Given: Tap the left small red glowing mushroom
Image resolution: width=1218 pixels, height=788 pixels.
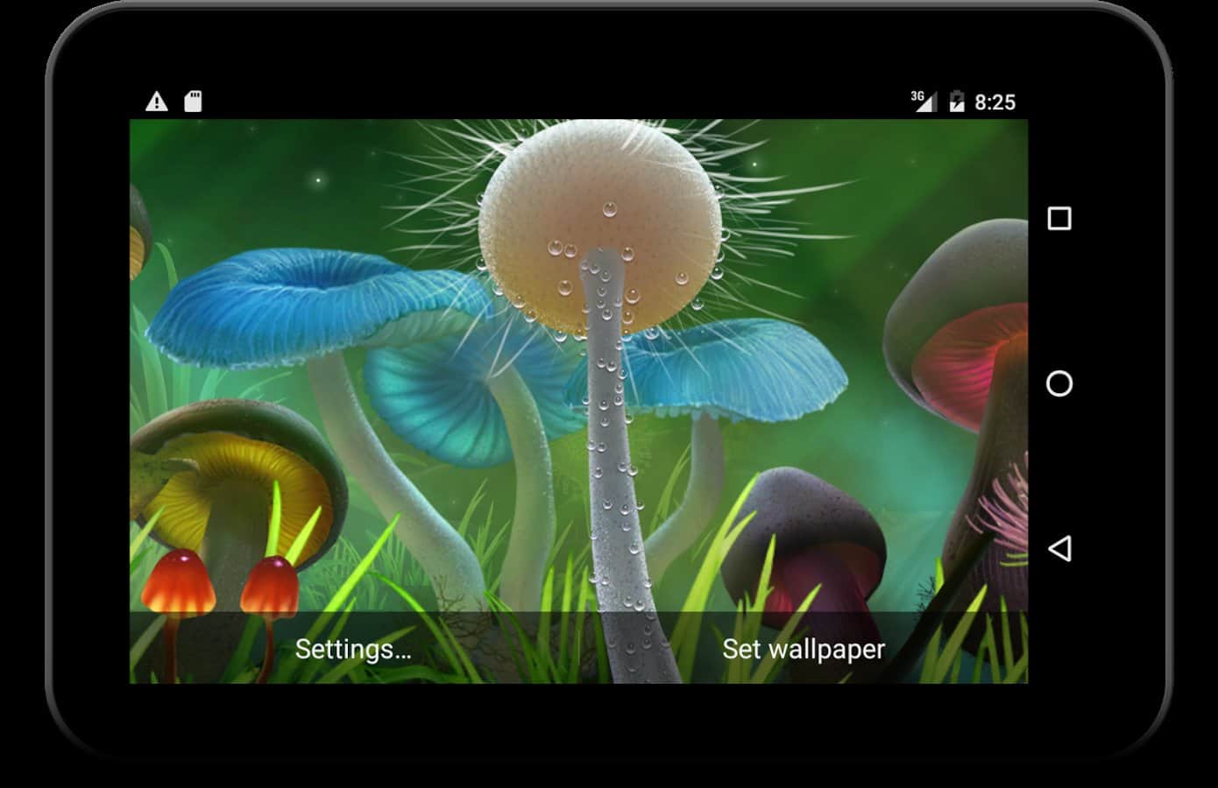Looking at the screenshot, I should click(x=179, y=582).
